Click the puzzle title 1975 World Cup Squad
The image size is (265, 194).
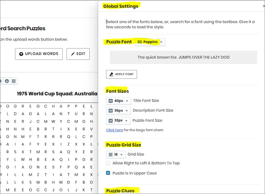coord(57,93)
